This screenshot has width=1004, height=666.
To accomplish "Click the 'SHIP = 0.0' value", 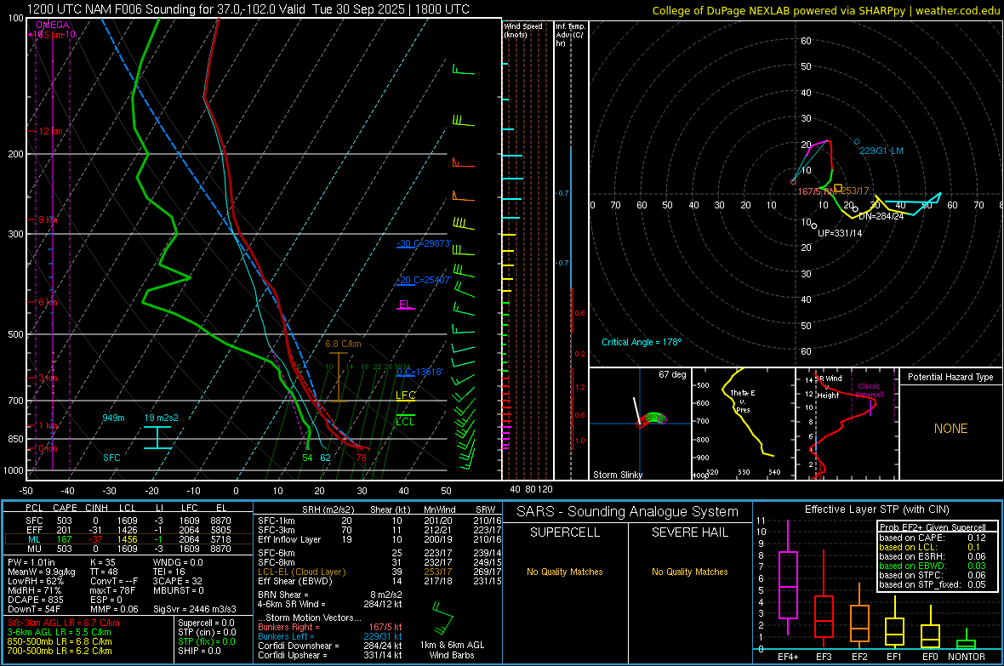I will coord(199,651).
